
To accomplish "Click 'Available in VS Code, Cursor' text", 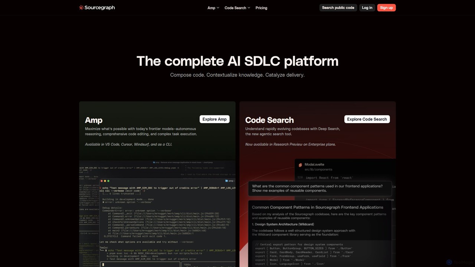I will [128, 144].
